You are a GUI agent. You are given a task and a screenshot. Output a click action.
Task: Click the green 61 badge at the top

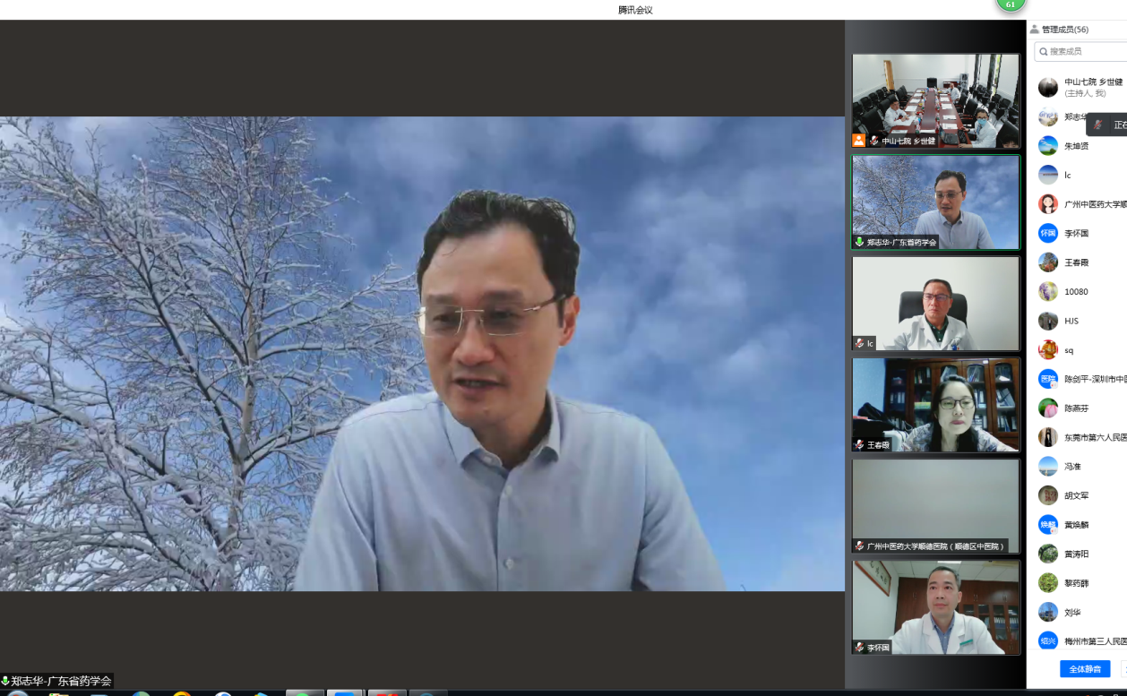point(1011,4)
